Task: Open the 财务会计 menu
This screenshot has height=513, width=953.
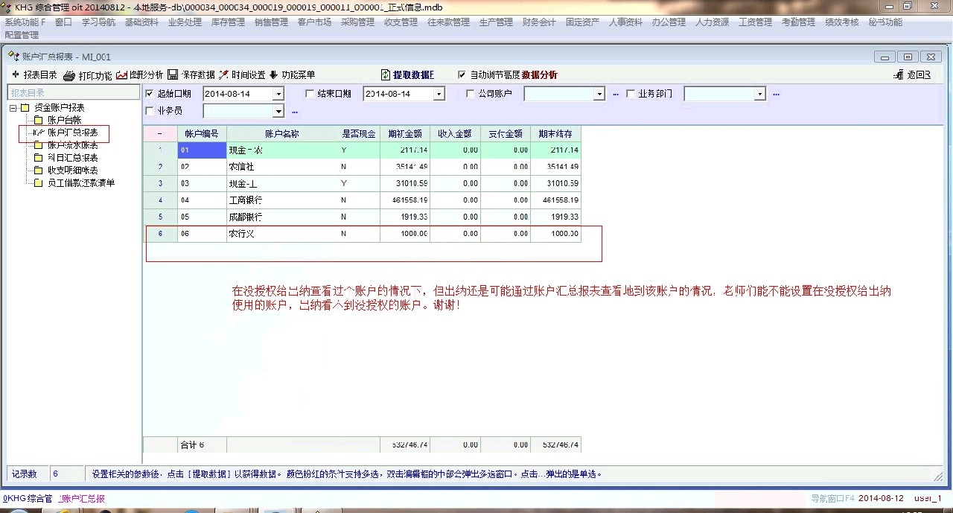Action: [x=538, y=22]
